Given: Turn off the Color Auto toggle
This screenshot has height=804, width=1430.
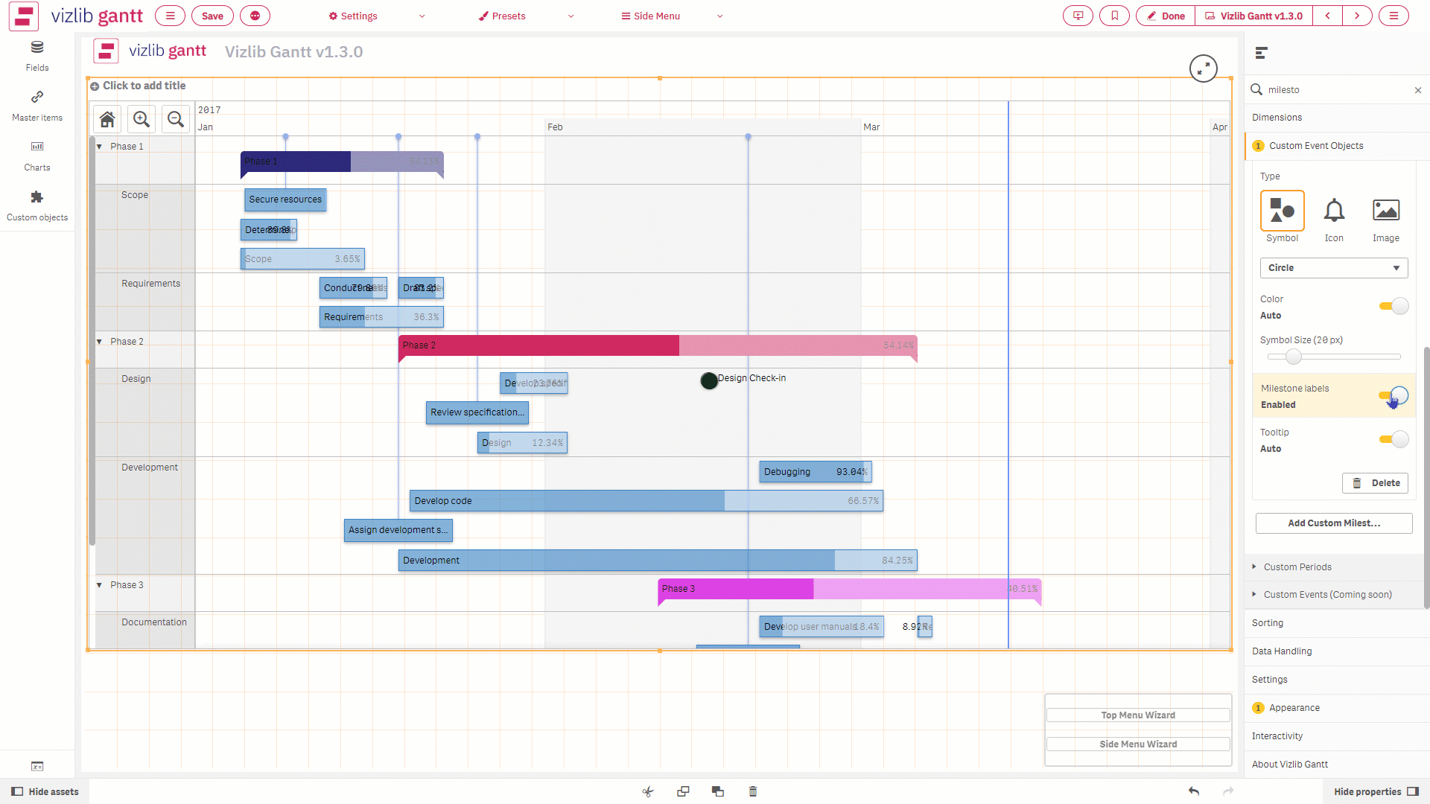Looking at the screenshot, I should click(1392, 306).
